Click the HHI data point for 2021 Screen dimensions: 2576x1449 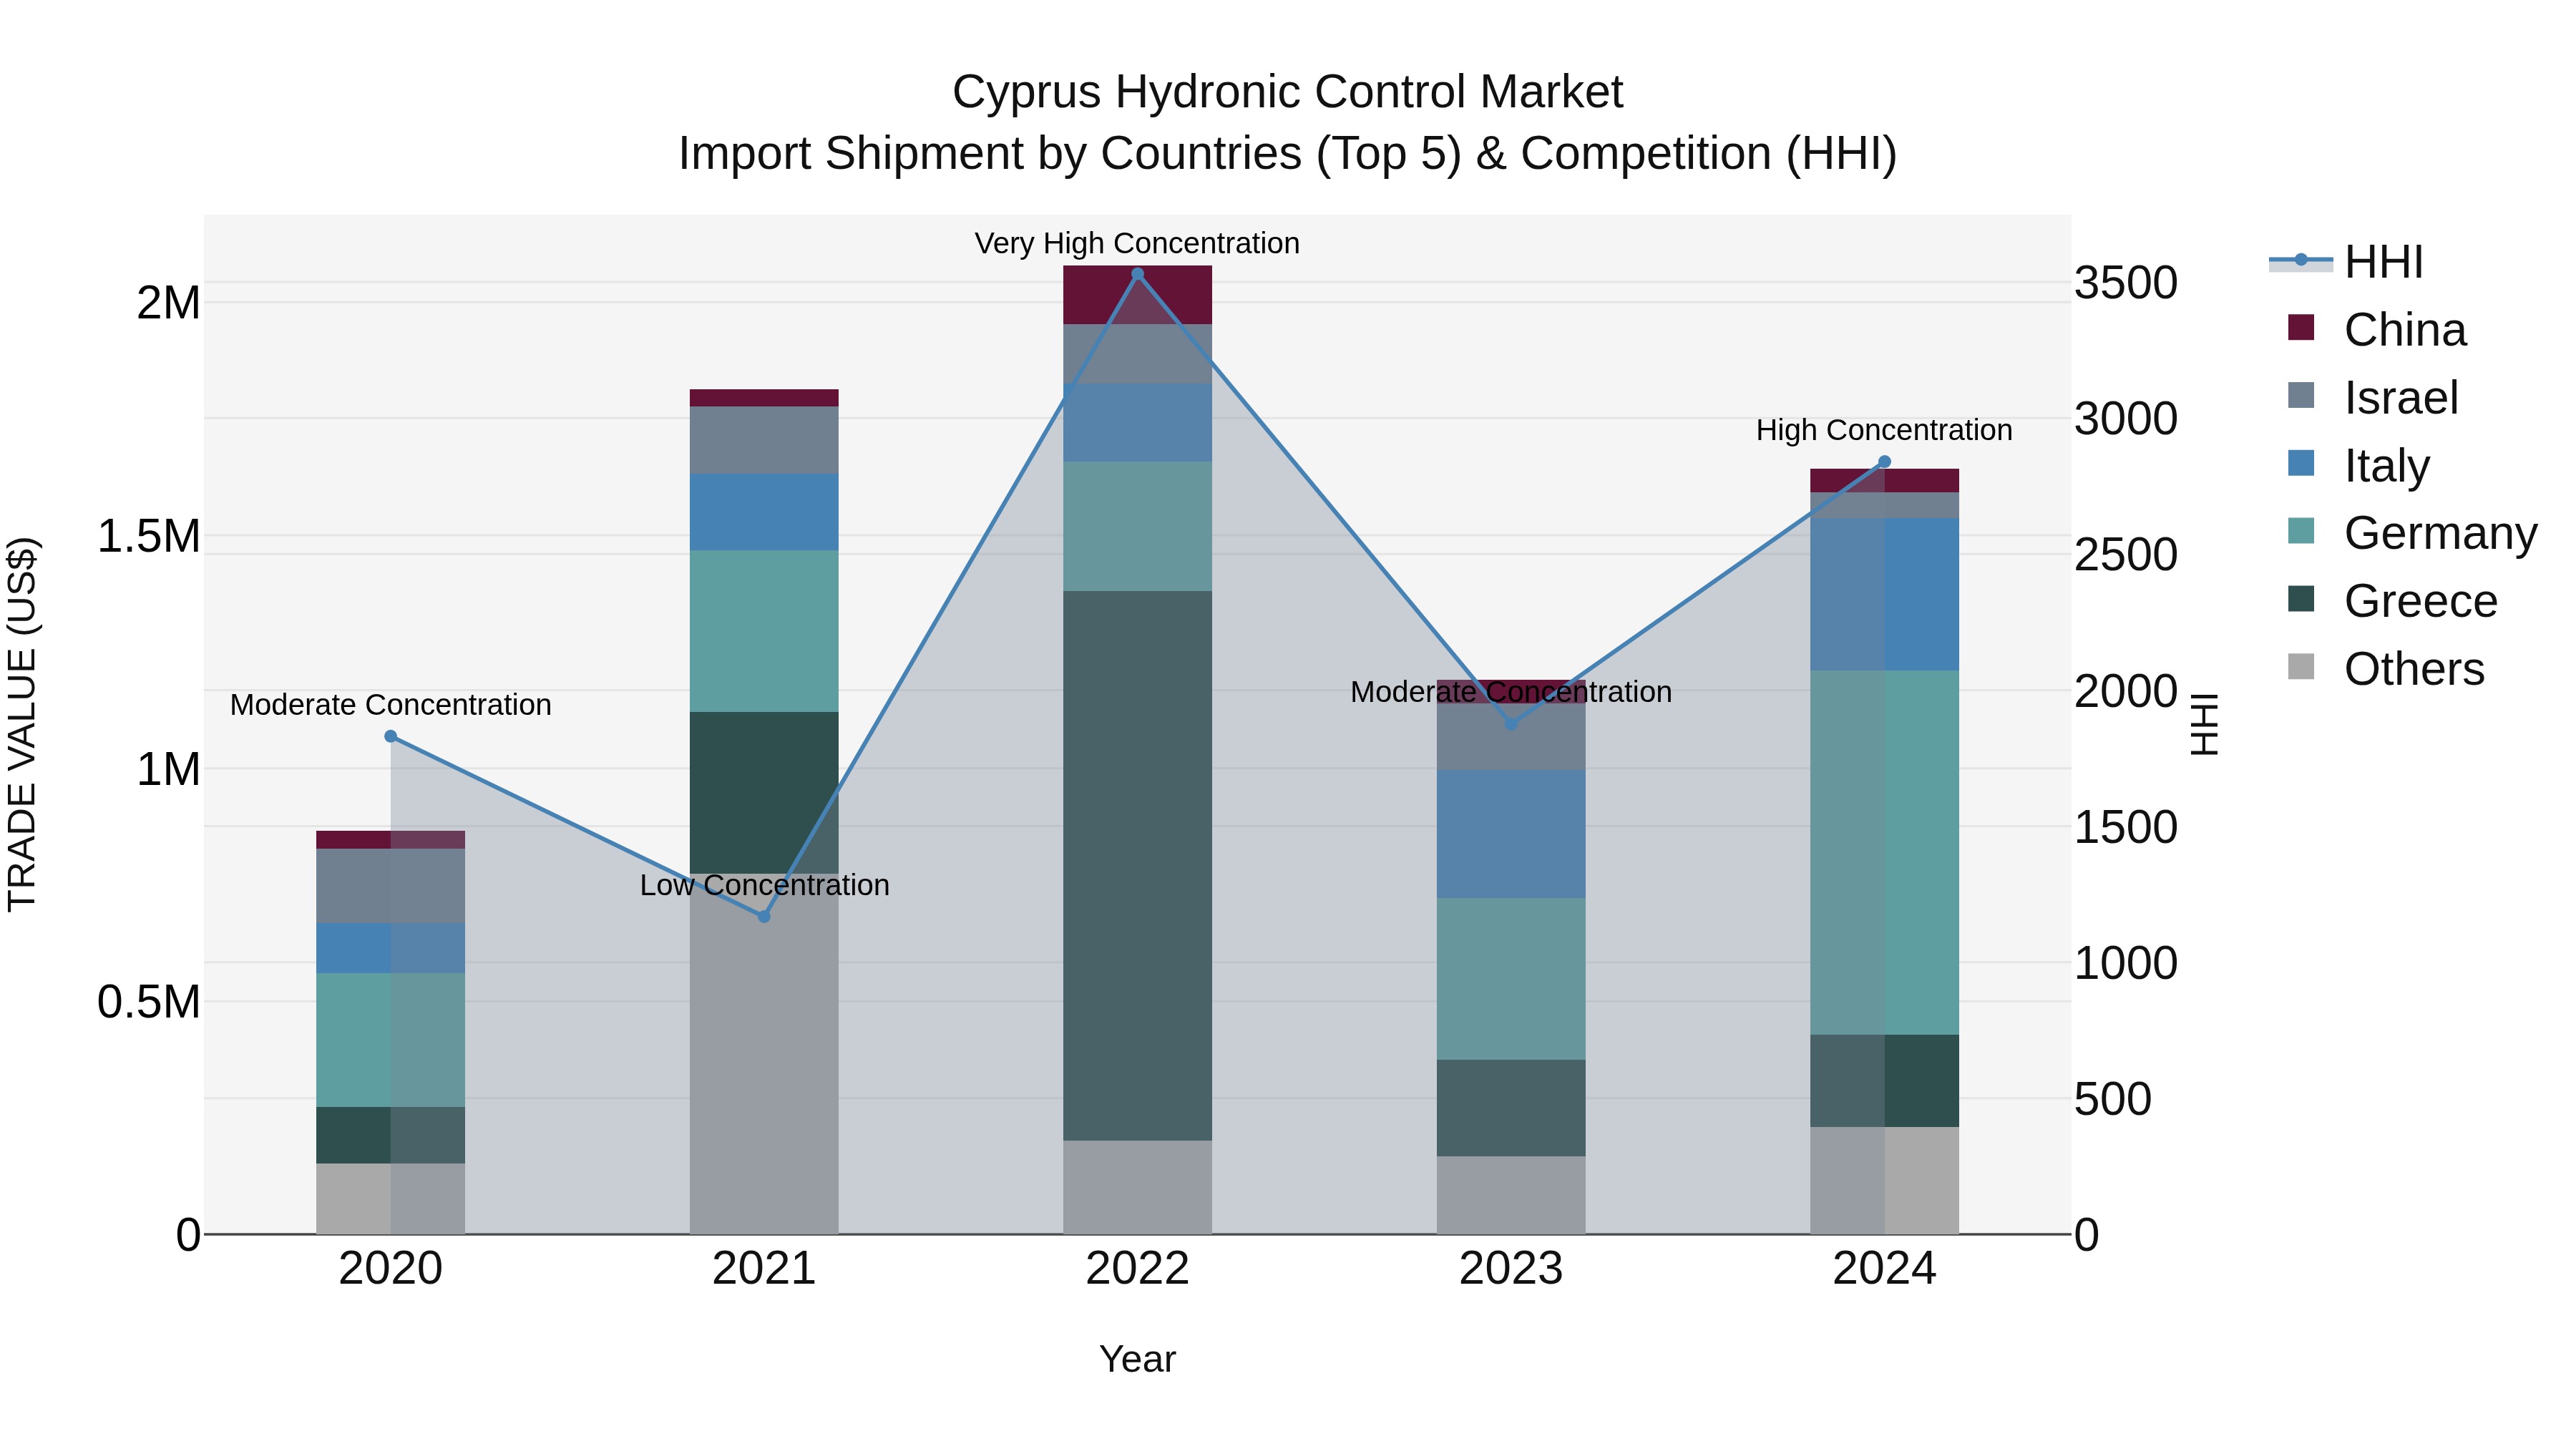(764, 916)
